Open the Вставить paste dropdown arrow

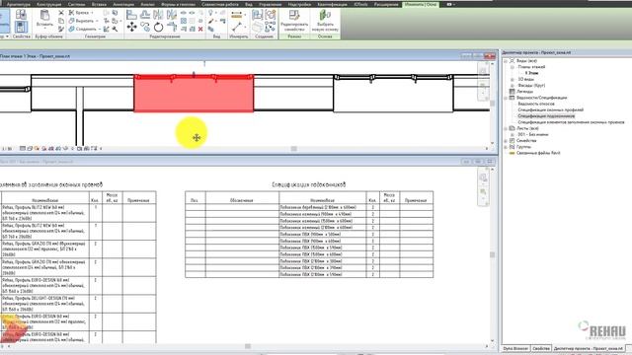[x=44, y=29]
